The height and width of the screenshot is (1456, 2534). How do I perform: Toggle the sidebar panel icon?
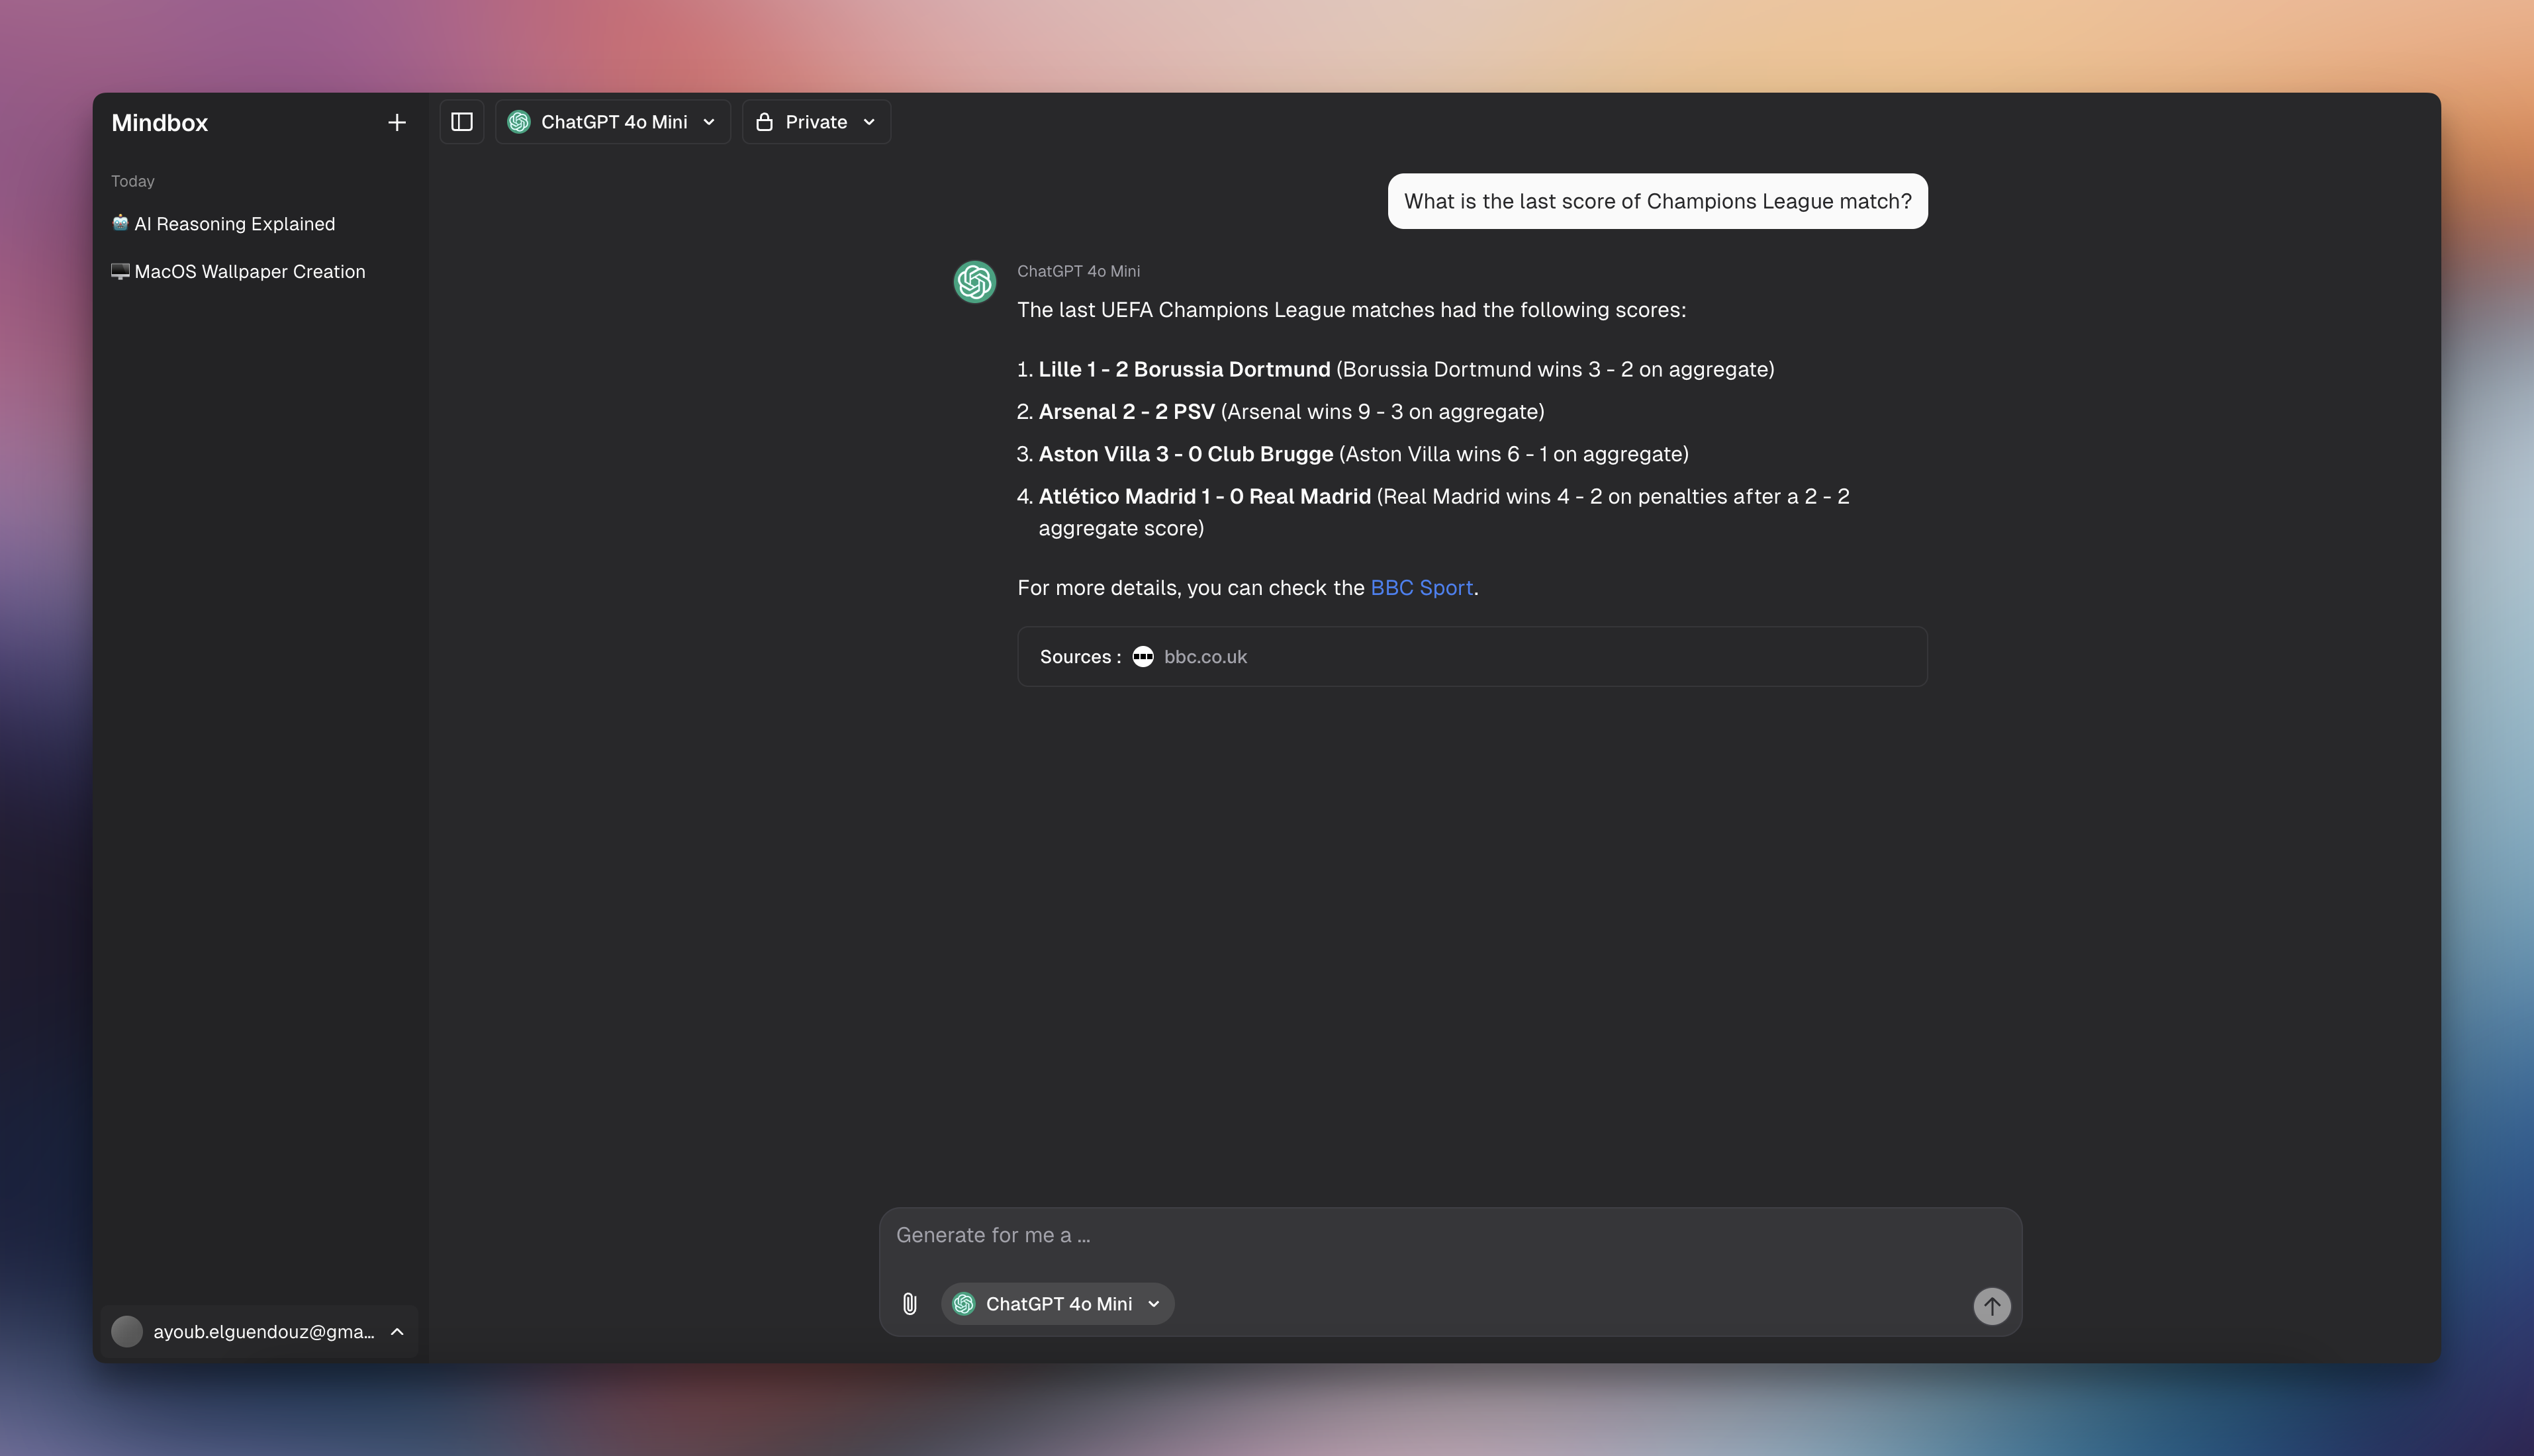pos(462,122)
